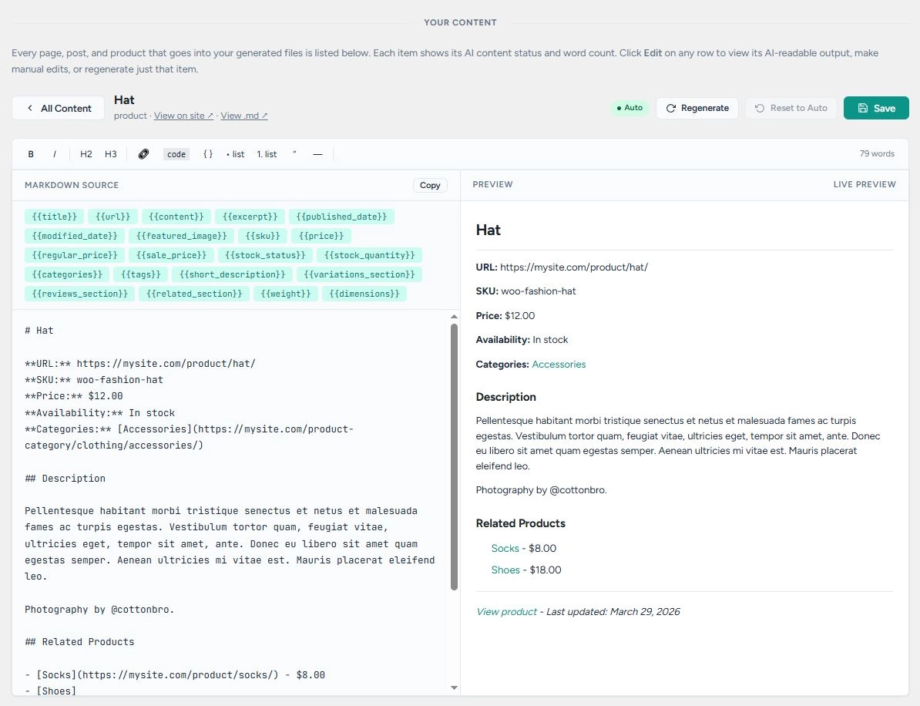Click the Auto status badge
This screenshot has height=706, width=920.
(x=630, y=108)
